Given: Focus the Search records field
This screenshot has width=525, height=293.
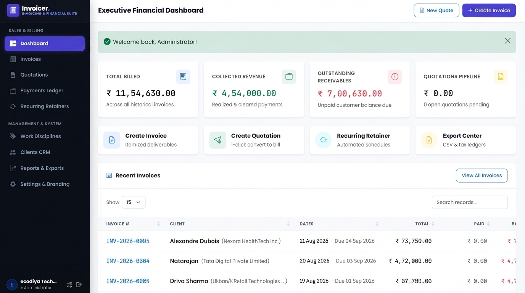Looking at the screenshot, I should point(470,202).
